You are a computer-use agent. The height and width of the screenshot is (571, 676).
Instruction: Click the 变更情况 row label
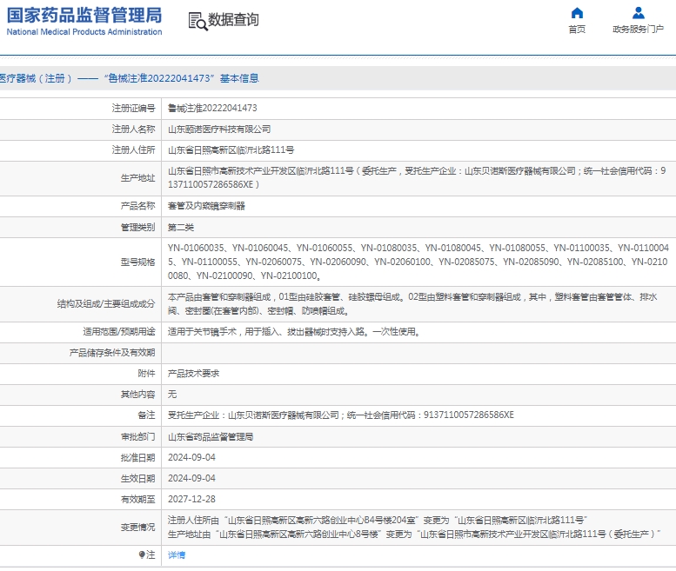coord(137,527)
